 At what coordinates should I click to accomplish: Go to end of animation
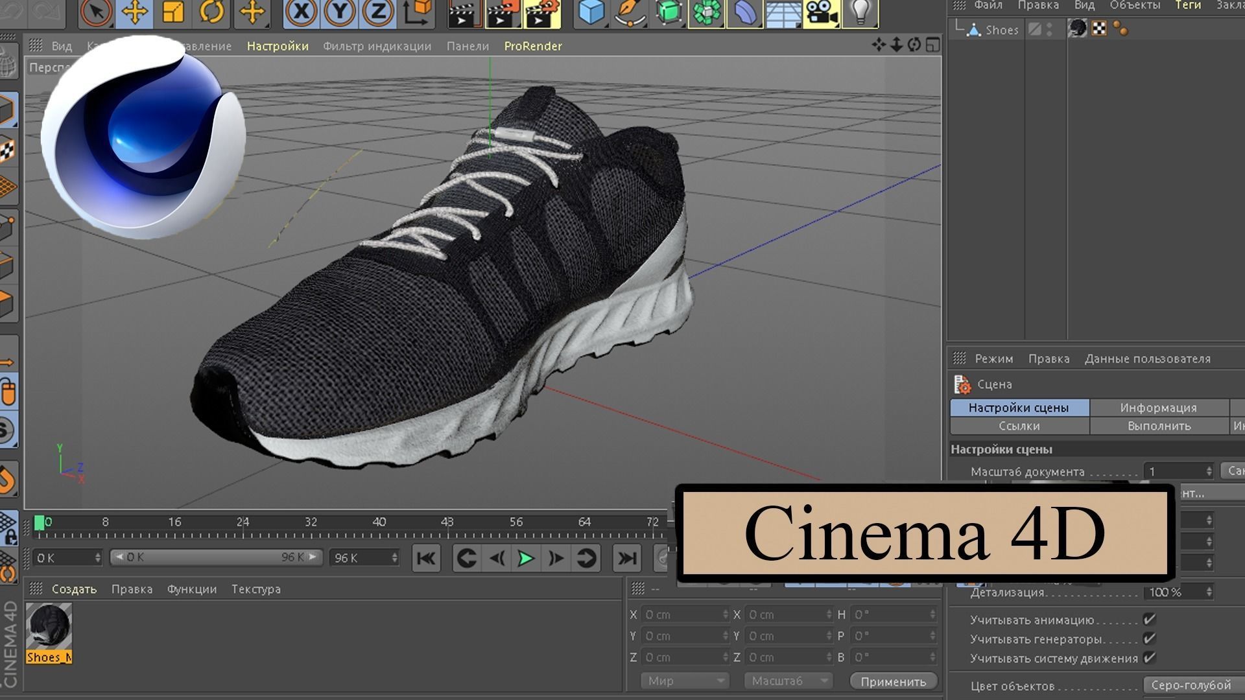tap(626, 558)
